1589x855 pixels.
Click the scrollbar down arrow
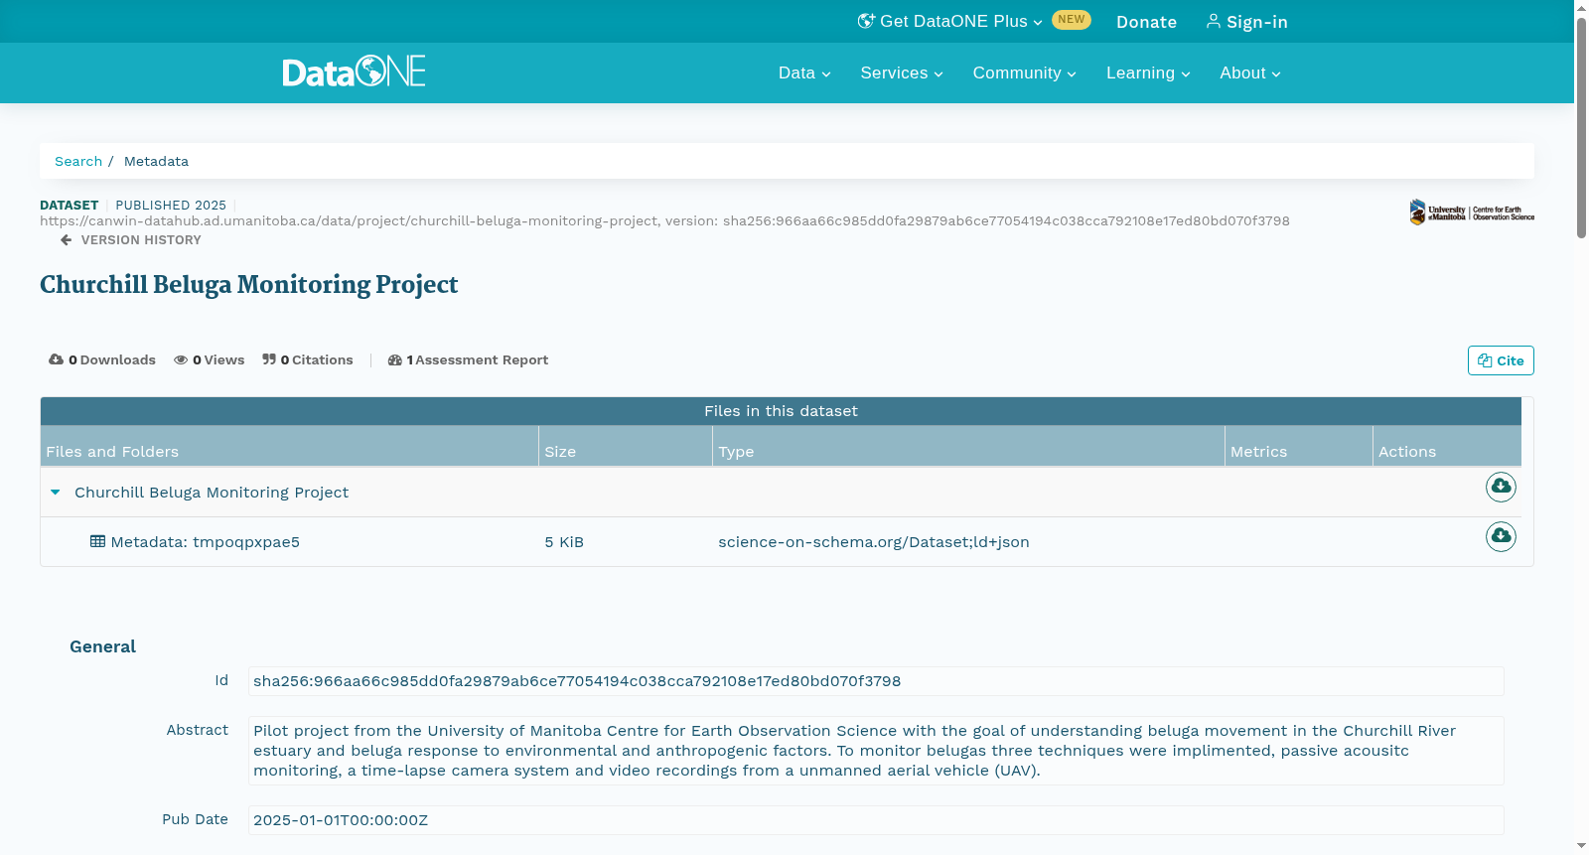1581,846
